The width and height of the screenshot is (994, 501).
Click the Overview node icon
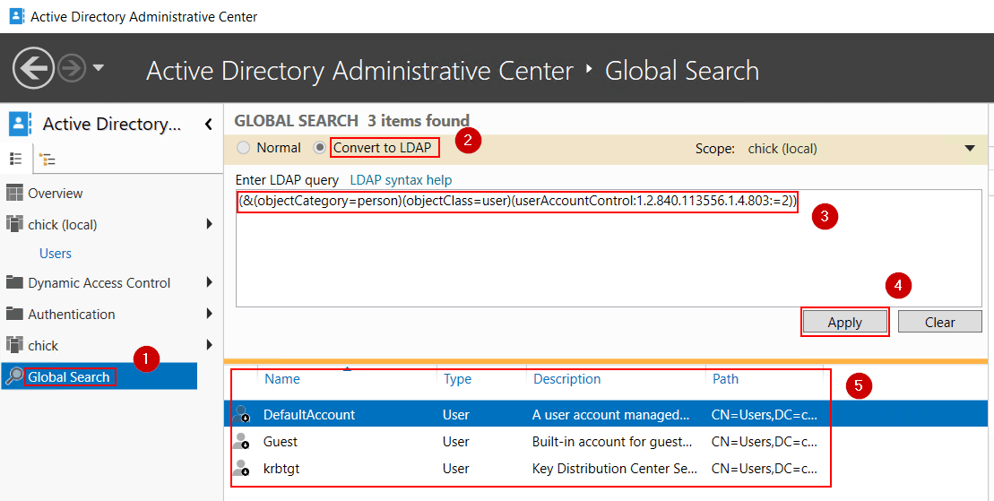(14, 193)
